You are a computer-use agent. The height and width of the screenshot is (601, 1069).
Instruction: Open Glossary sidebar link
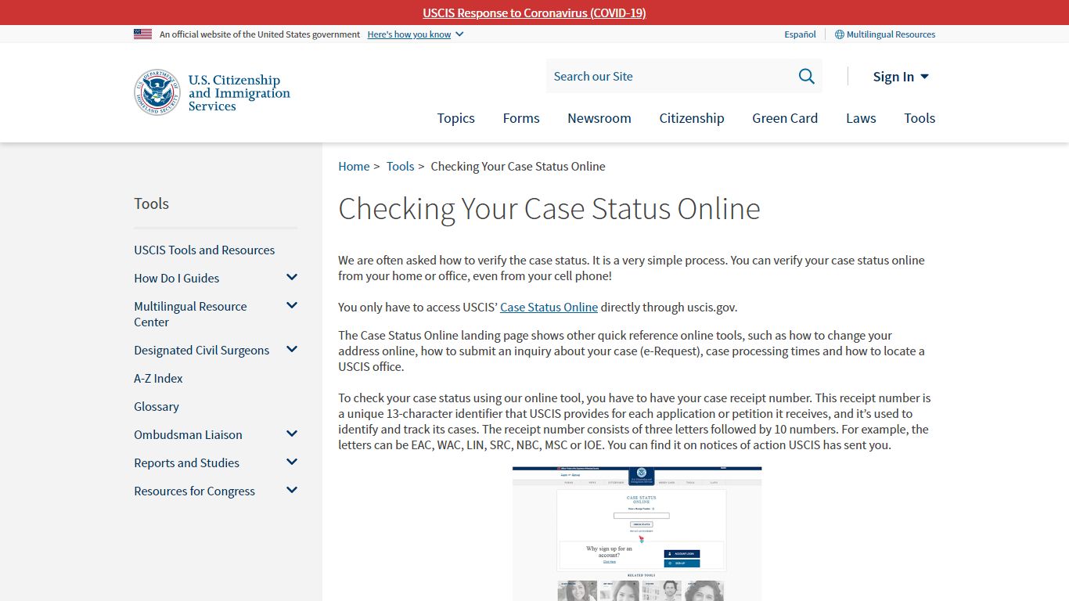(x=157, y=406)
